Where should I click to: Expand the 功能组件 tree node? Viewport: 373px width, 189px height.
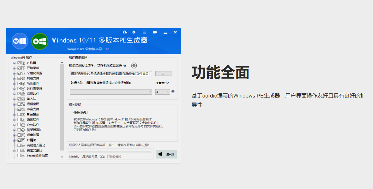[14, 84]
